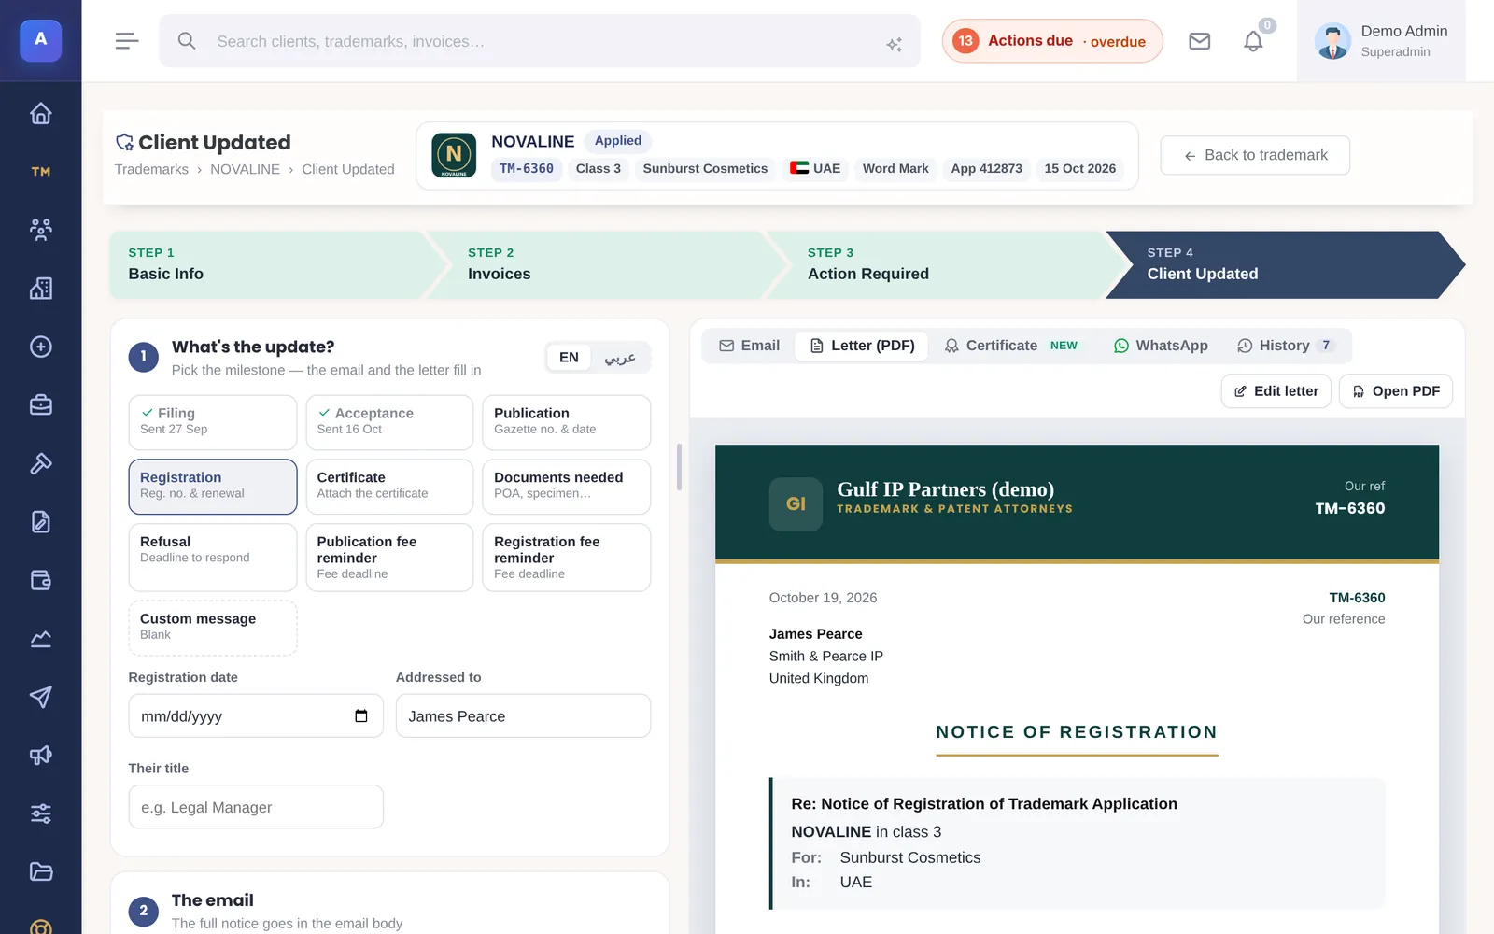Image resolution: width=1494 pixels, height=934 pixels.
Task: Click the Open PDF button
Action: (1396, 391)
